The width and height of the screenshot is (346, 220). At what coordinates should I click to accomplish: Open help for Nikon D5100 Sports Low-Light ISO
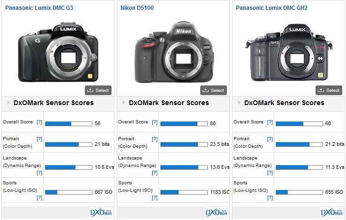155,197
